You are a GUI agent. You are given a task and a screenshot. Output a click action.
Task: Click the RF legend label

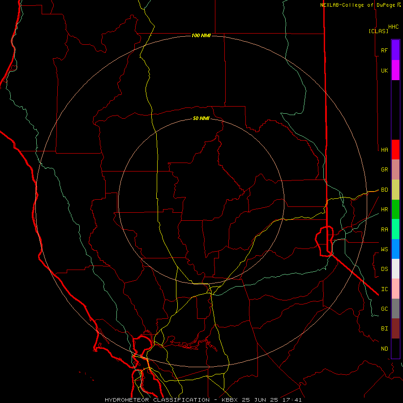384,50
